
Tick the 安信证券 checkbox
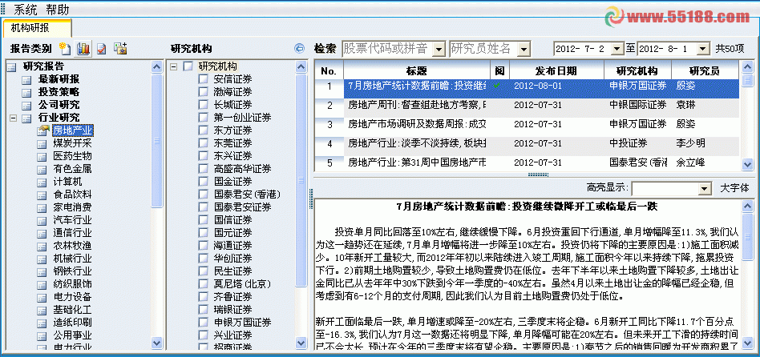203,79
